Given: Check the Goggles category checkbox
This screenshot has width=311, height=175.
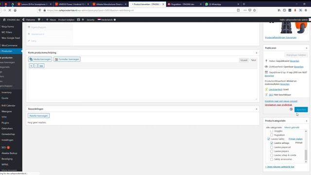Looking at the screenshot, I should (x=272, y=131).
